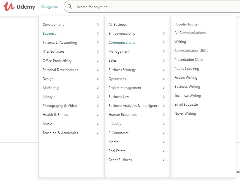Open the Writing topic
This screenshot has height=181, width=240.
(180, 42)
